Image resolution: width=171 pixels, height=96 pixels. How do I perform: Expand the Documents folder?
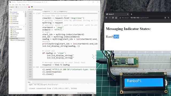(10, 22)
